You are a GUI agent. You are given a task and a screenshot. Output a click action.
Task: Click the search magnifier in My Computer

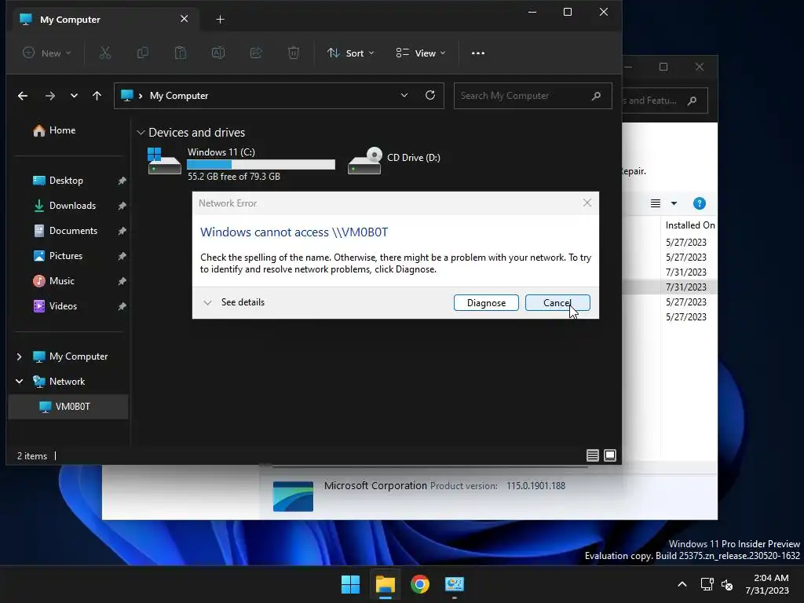pos(596,96)
